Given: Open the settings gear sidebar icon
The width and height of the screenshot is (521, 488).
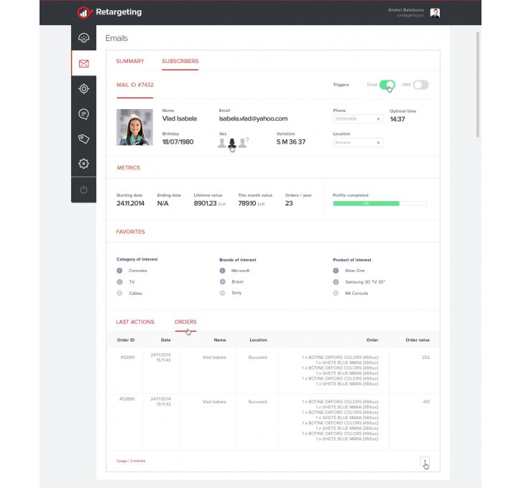Looking at the screenshot, I should point(84,164).
